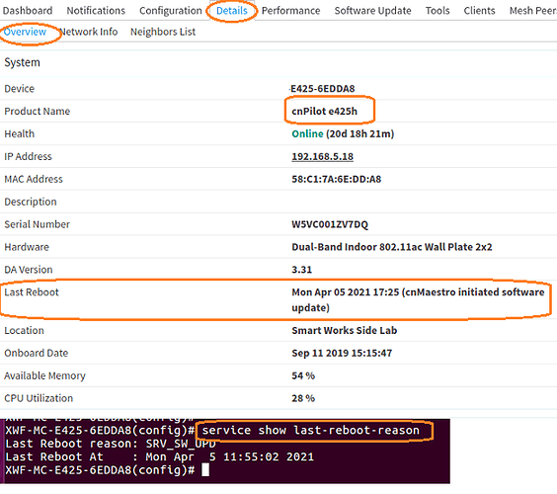
Task: Click the Available Memory field label
Action: (44, 376)
